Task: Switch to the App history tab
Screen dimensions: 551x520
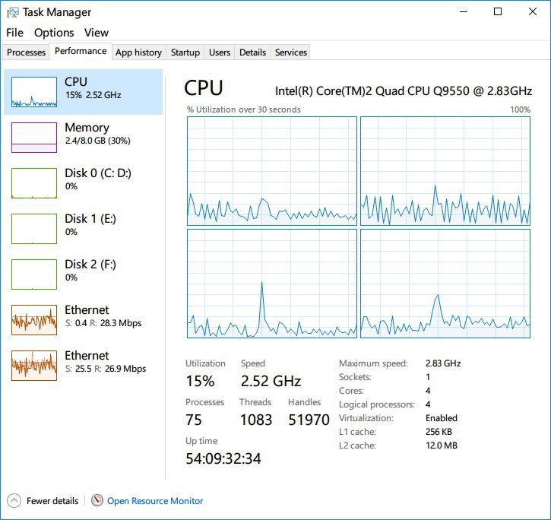Action: 138,52
